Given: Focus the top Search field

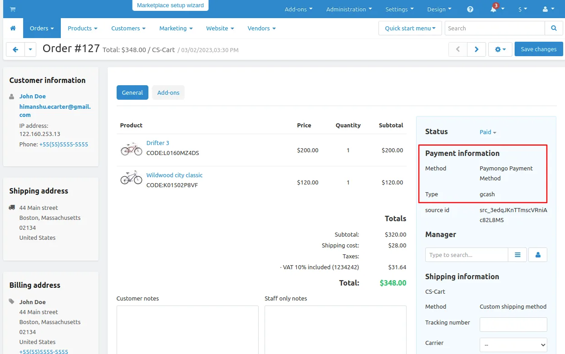Looking at the screenshot, I should point(495,28).
